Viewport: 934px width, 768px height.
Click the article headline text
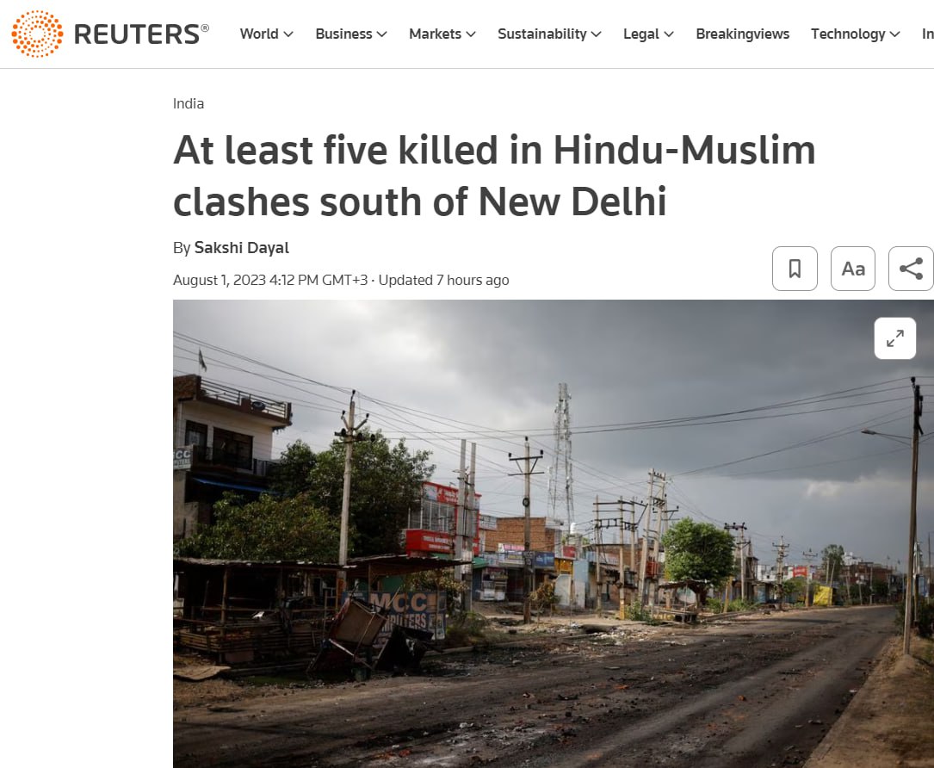[494, 176]
